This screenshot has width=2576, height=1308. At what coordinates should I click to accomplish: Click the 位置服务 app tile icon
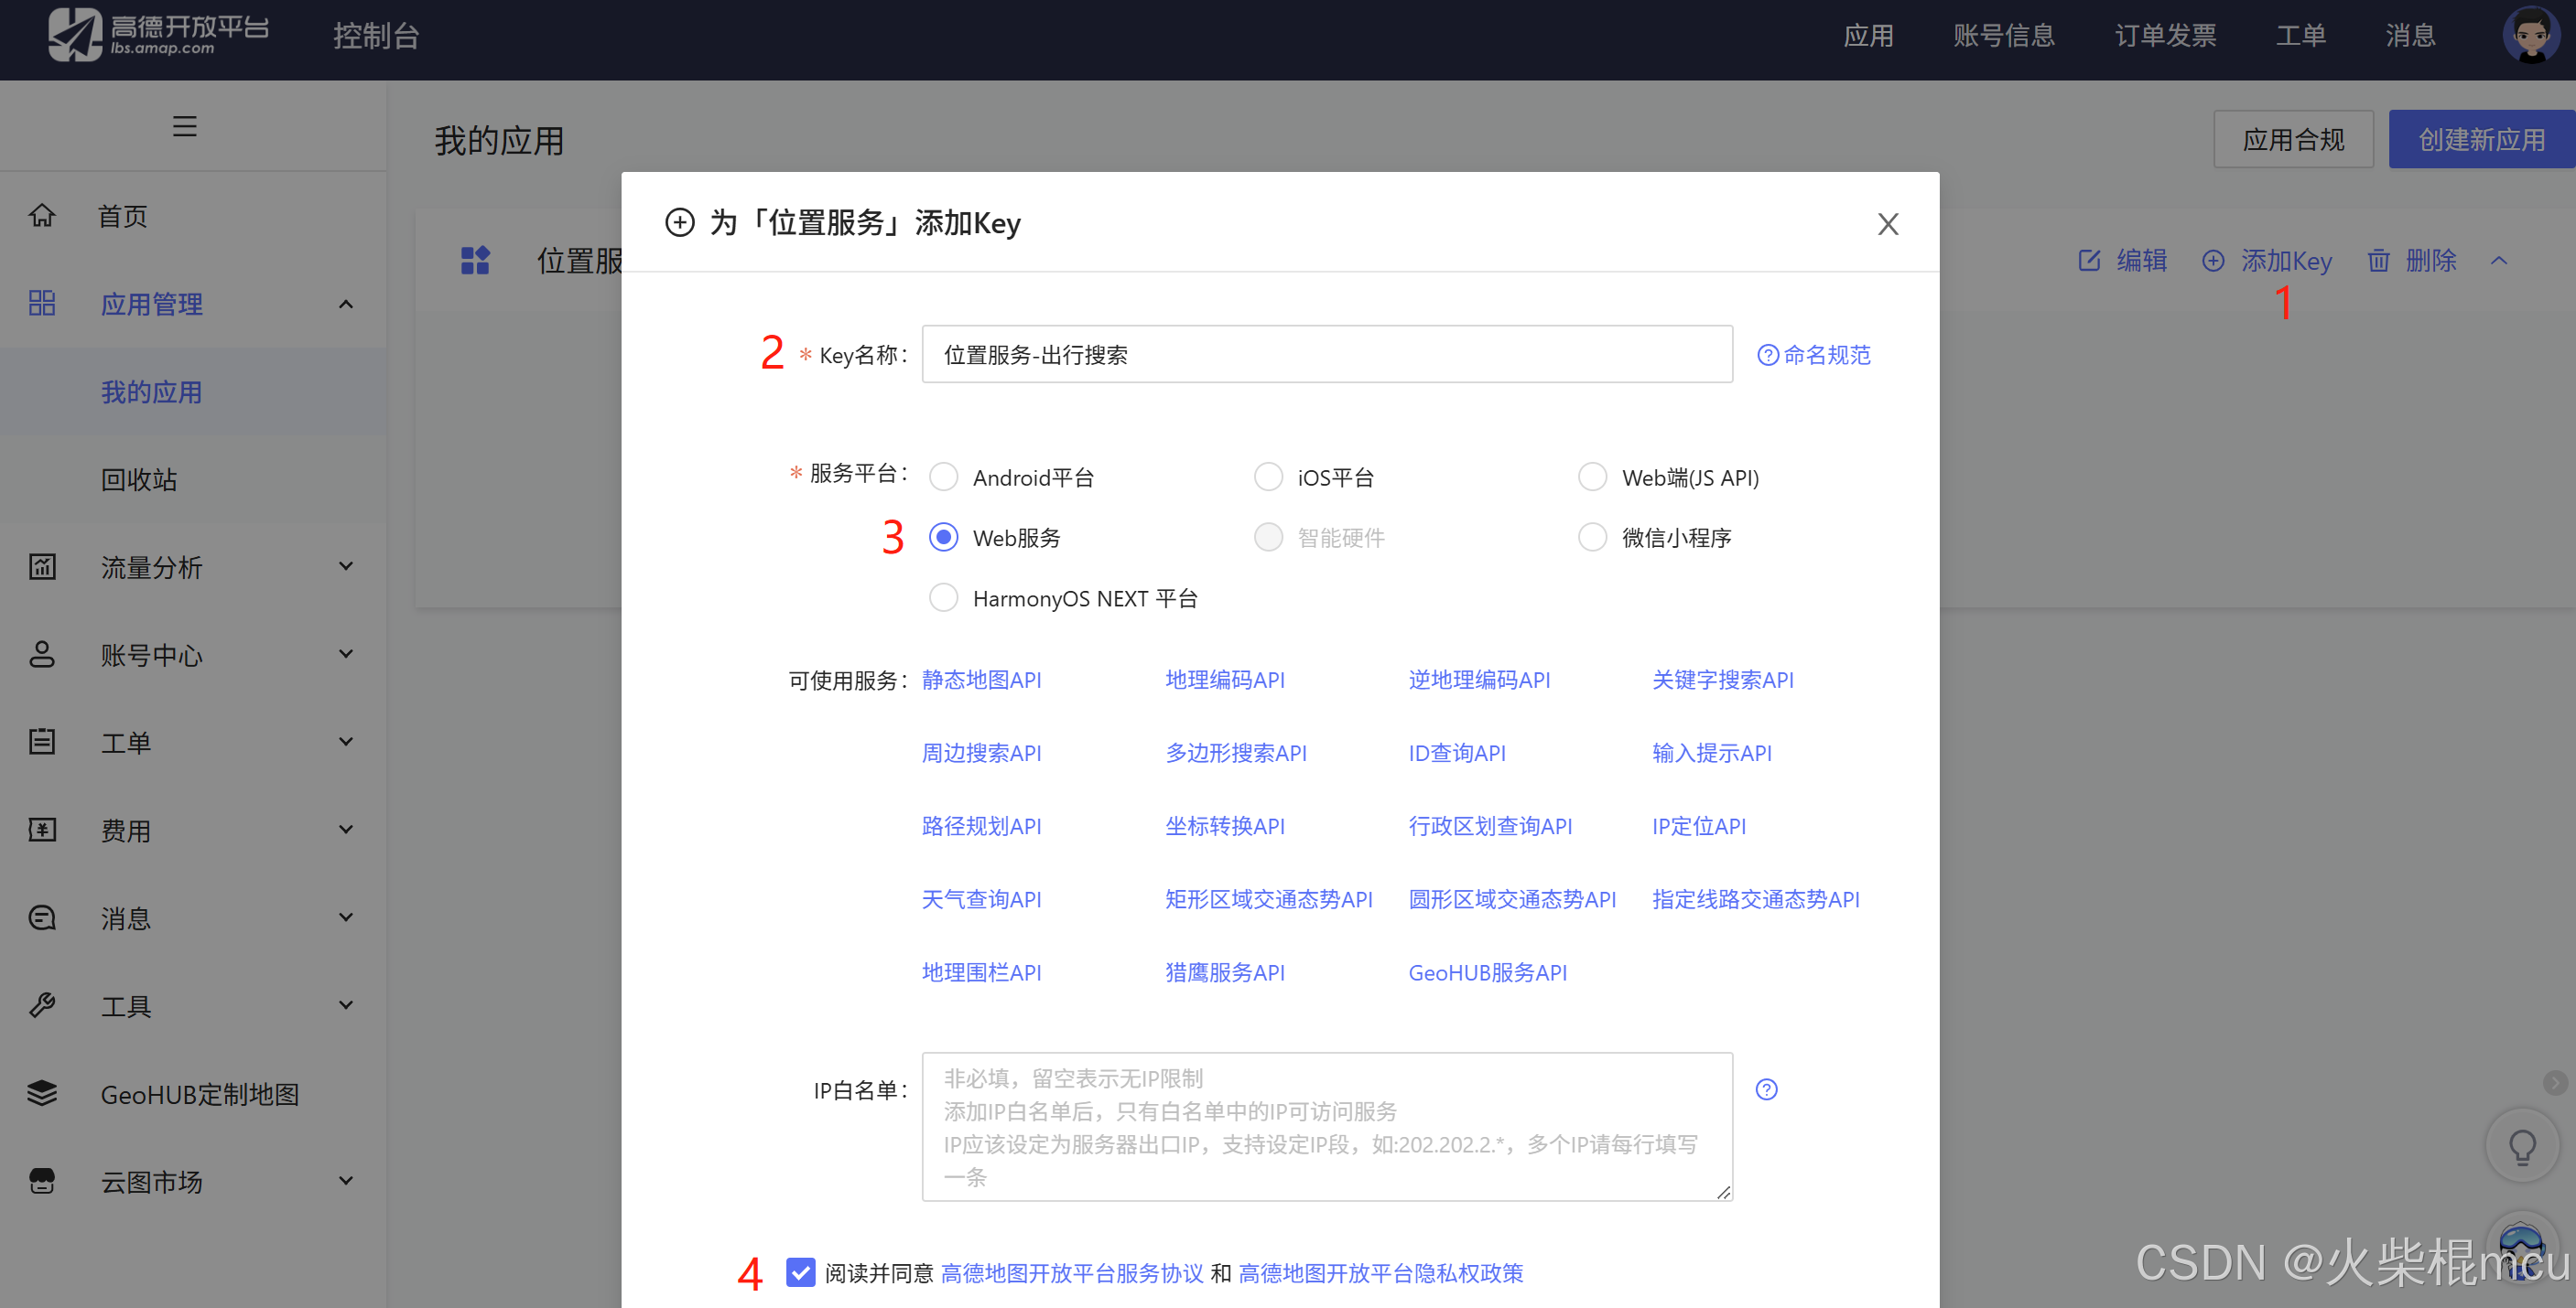click(x=475, y=261)
